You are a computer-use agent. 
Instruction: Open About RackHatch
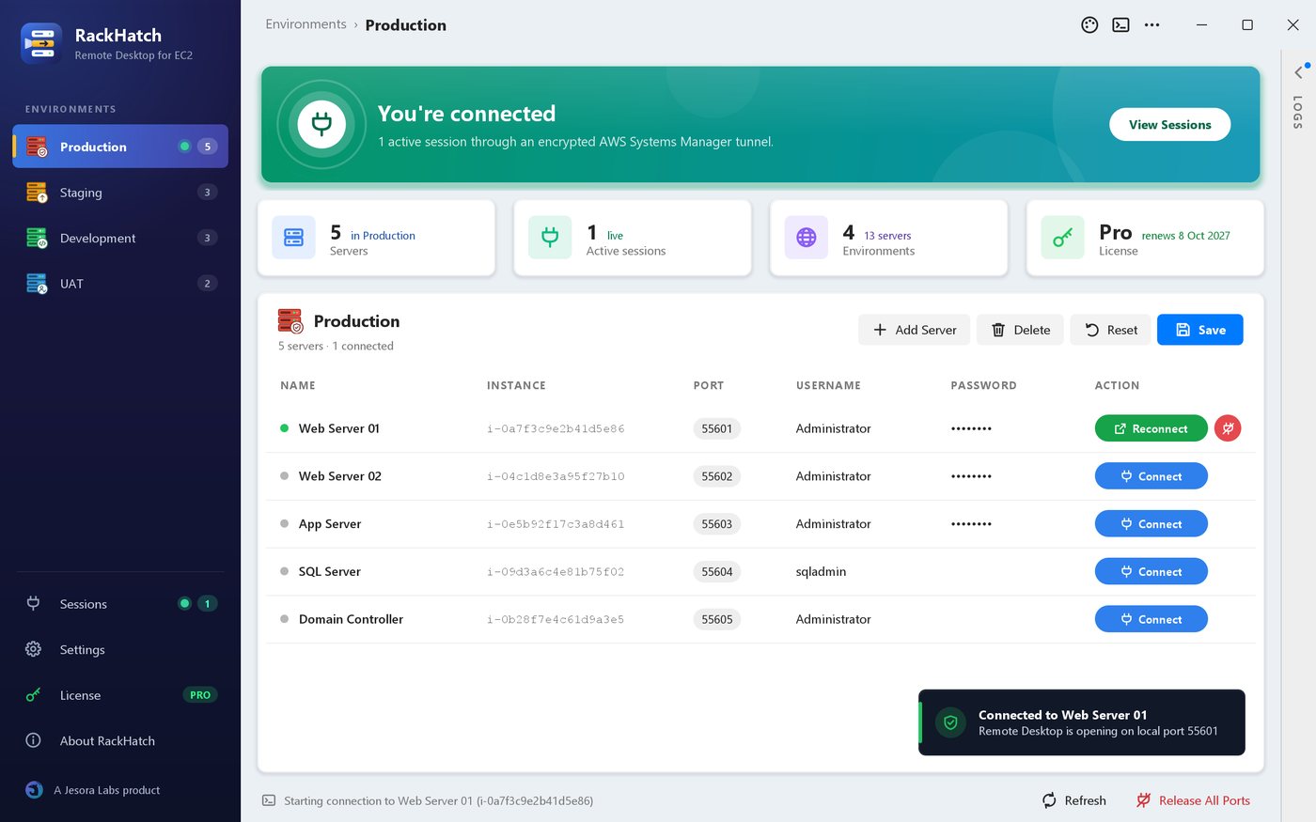[x=120, y=740]
